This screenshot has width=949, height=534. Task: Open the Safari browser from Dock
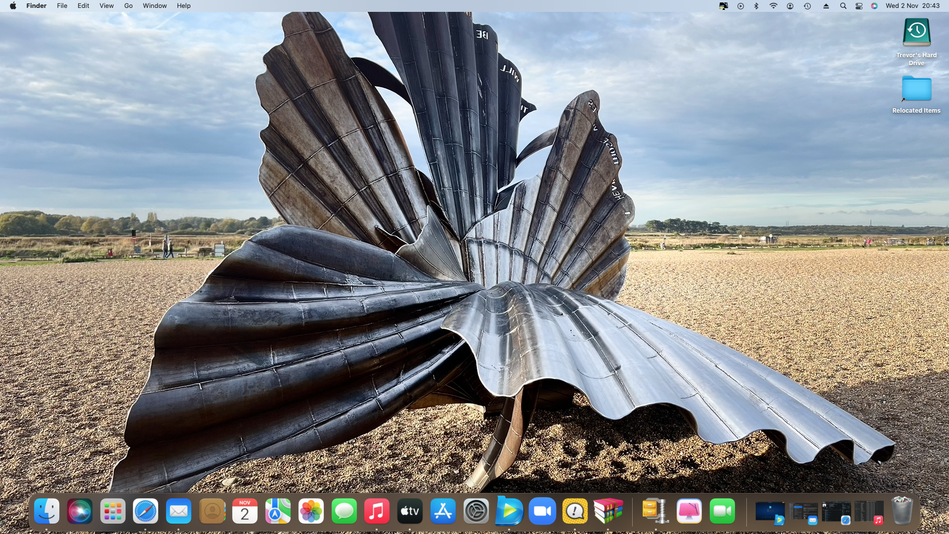(x=145, y=511)
